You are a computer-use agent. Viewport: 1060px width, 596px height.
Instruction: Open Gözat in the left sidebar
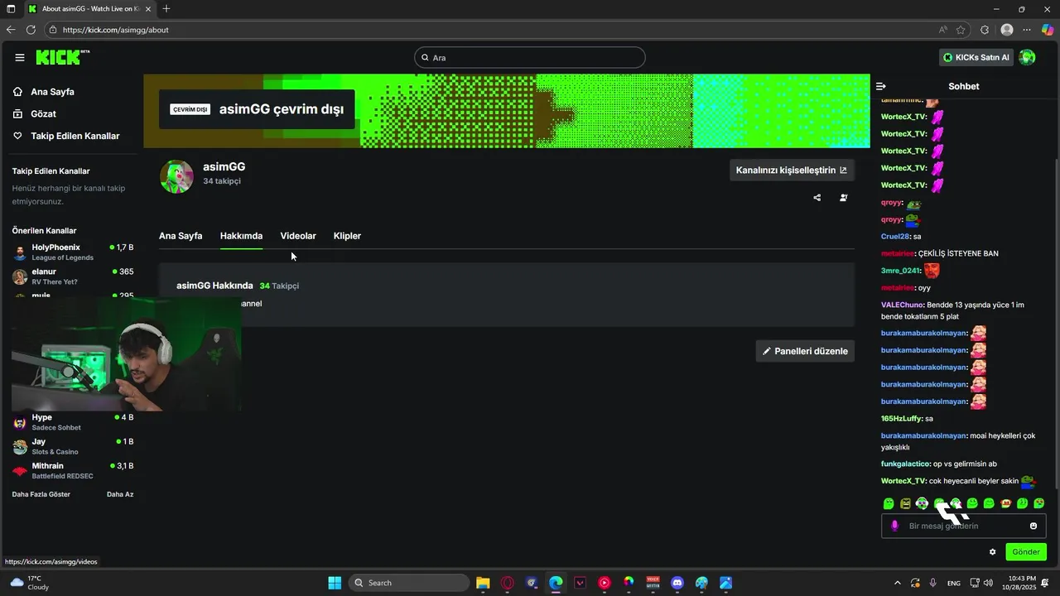pyautogui.click(x=43, y=113)
